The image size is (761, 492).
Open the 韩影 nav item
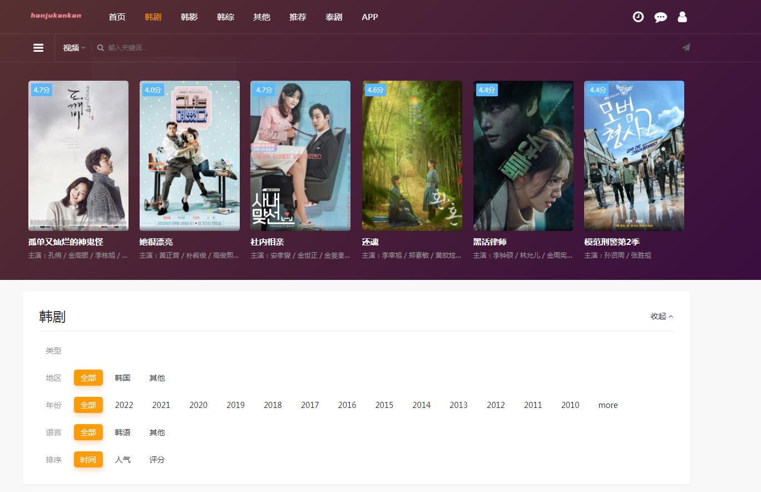tap(189, 17)
